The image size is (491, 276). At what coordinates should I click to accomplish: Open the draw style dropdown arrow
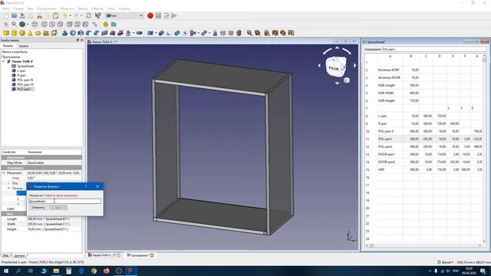pyautogui.click(x=28, y=25)
